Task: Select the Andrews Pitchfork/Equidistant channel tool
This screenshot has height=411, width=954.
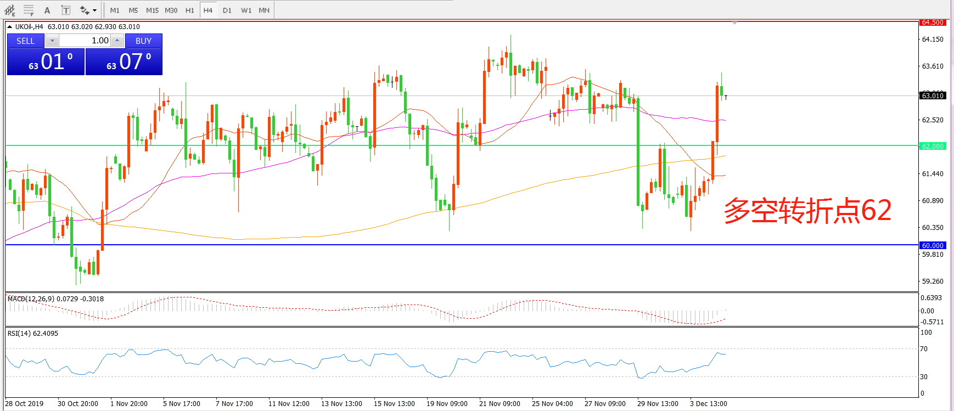Action: (x=10, y=10)
